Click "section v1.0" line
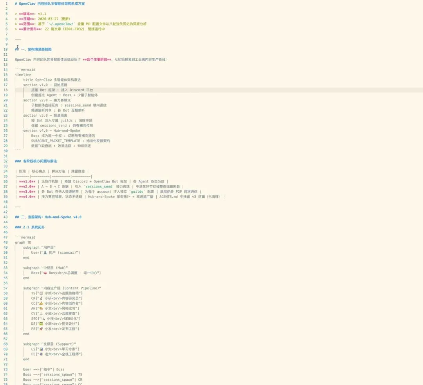The image size is (423, 385). point(45,85)
